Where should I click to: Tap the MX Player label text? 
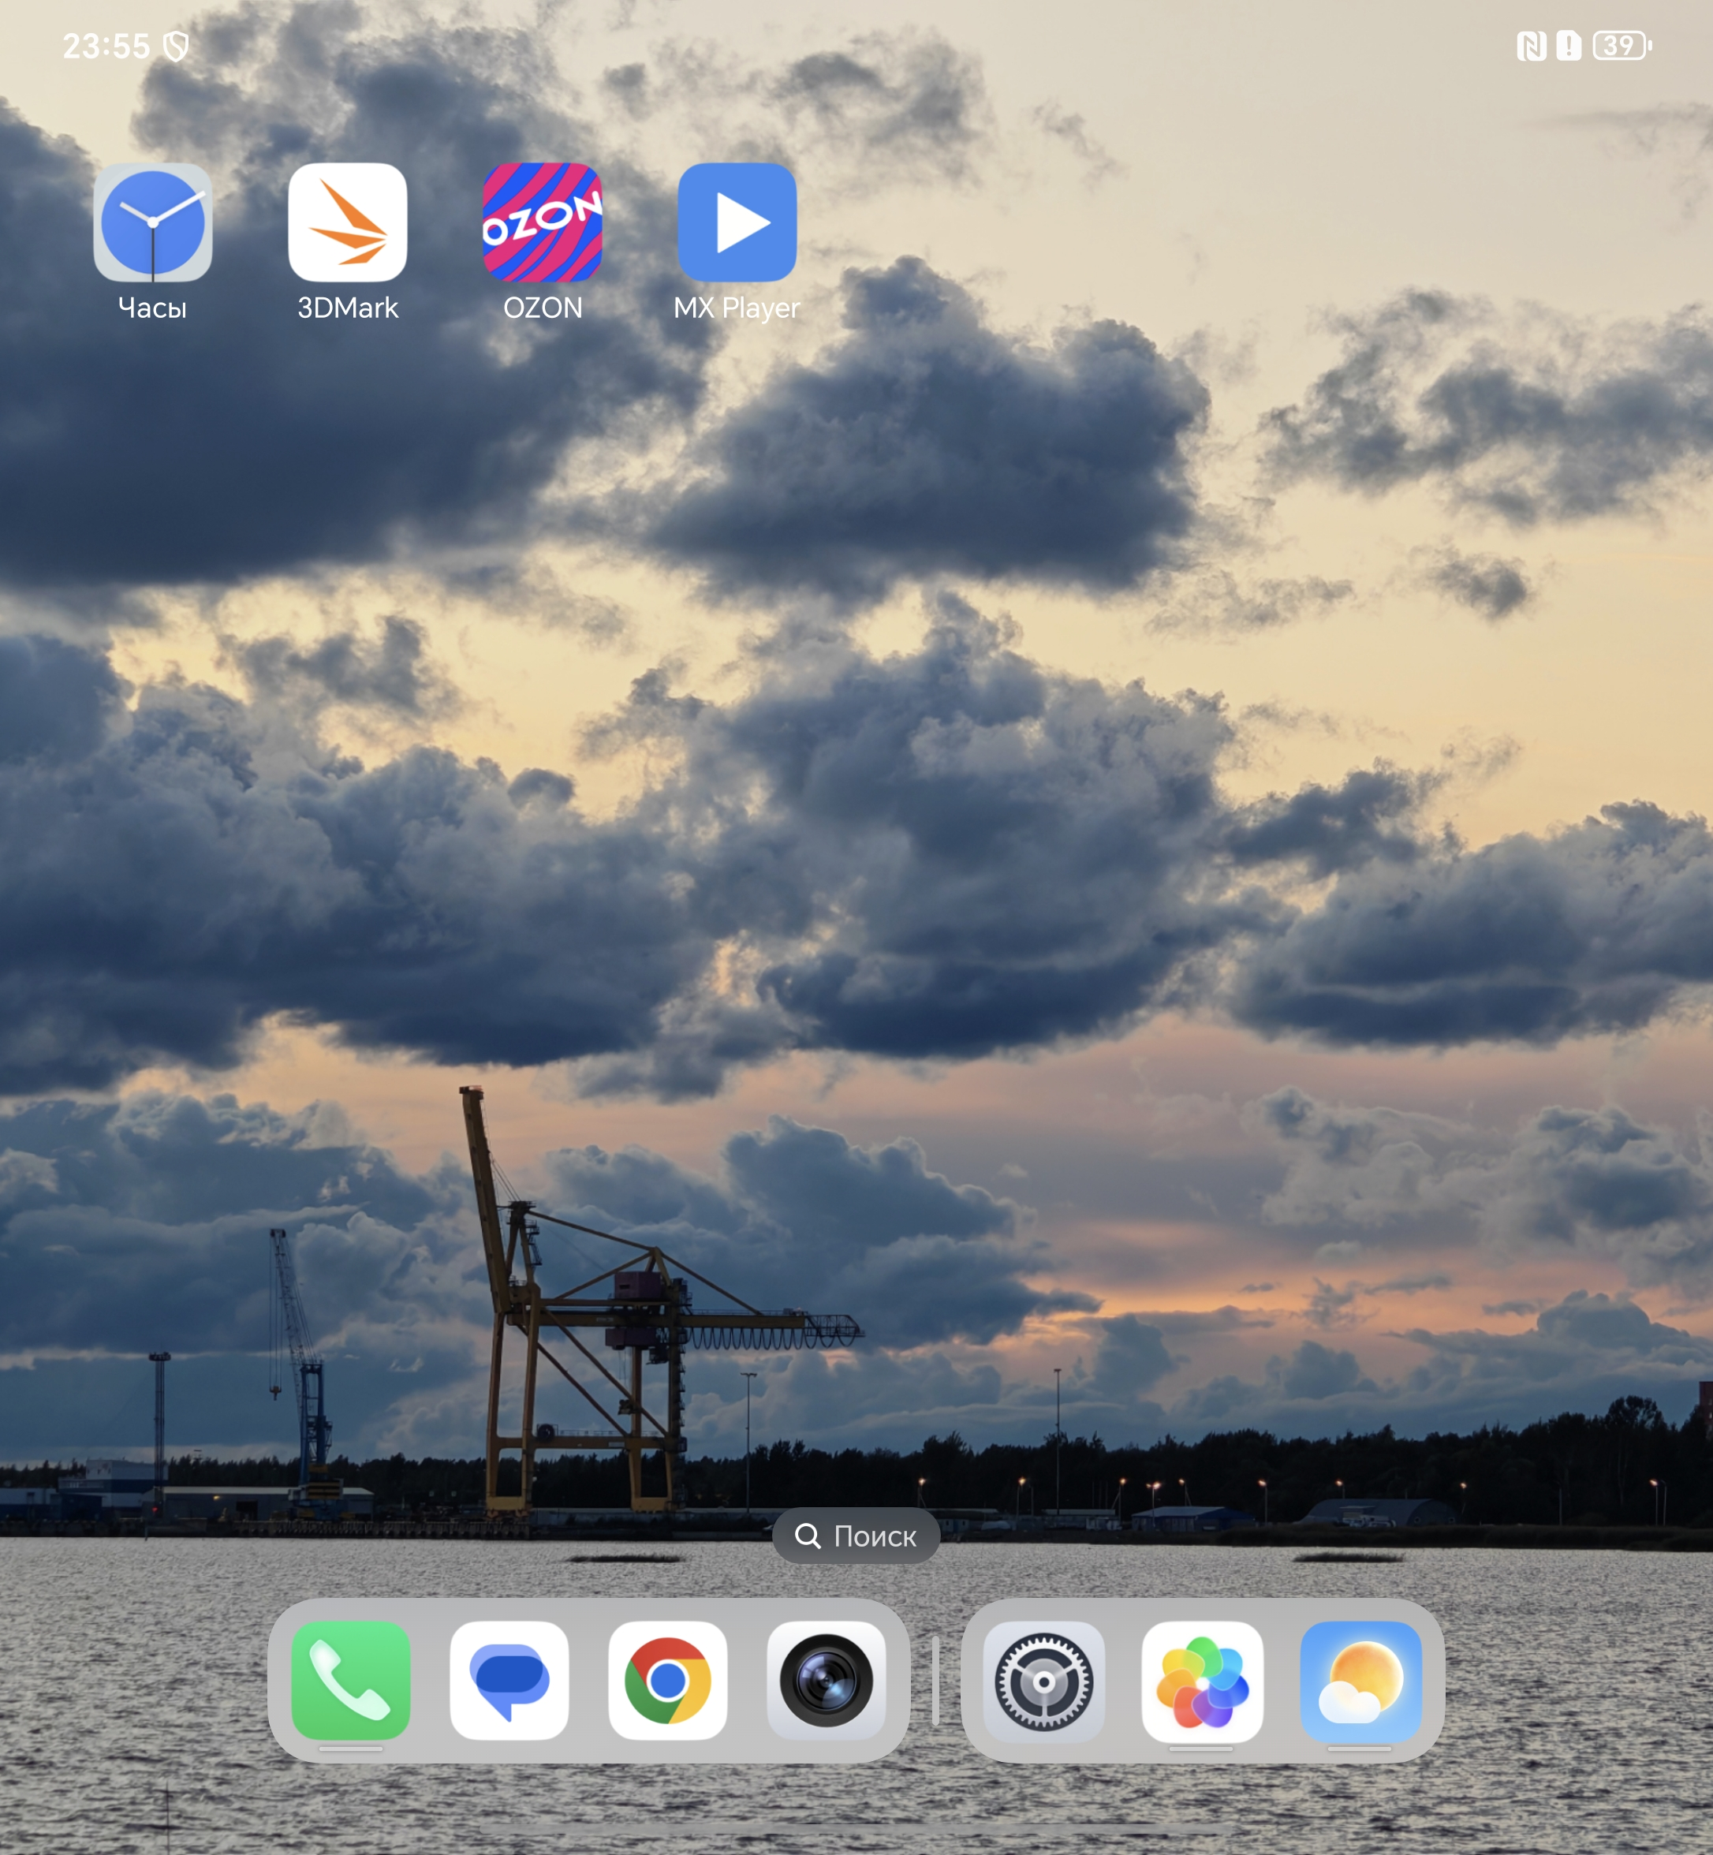pyautogui.click(x=737, y=308)
